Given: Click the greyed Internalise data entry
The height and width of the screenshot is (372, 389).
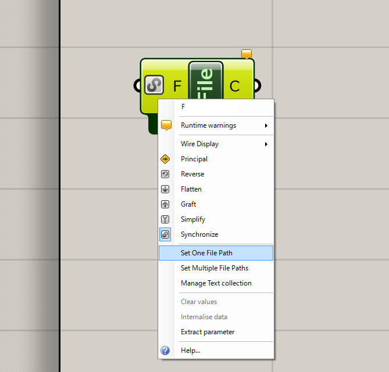Looking at the screenshot, I should 216,317.
